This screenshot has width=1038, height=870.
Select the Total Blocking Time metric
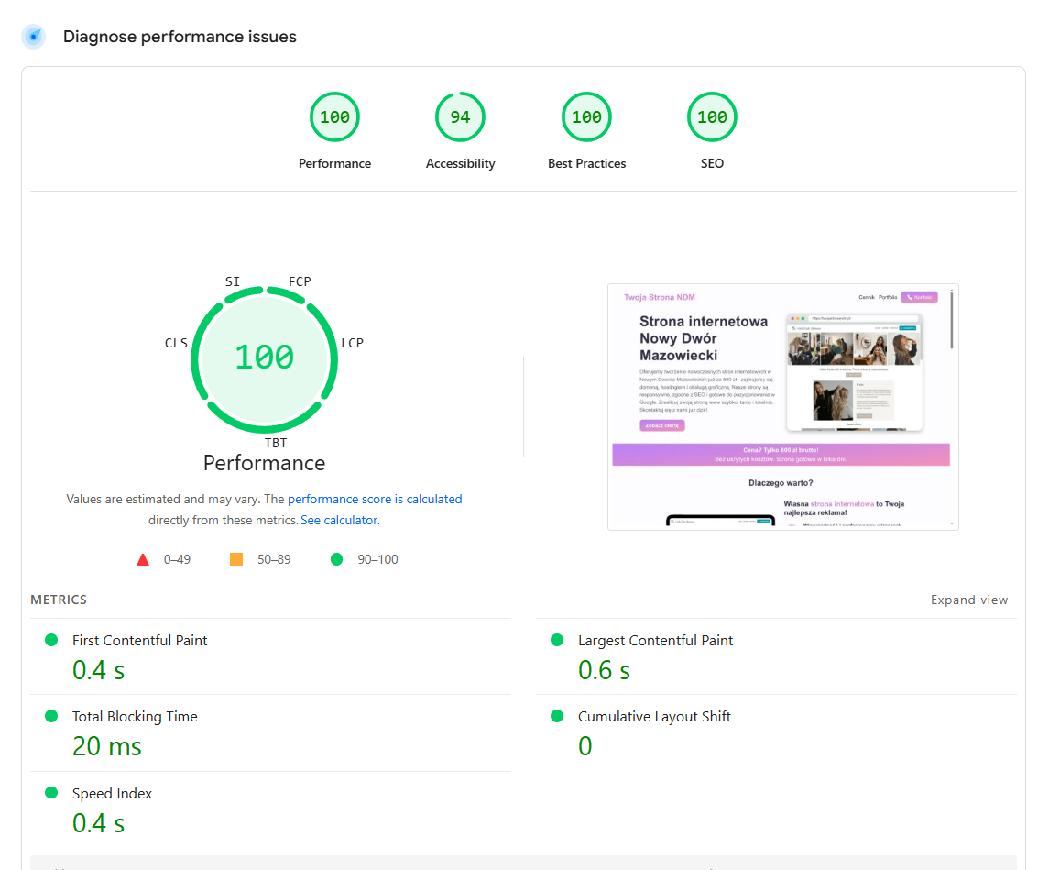pyautogui.click(x=271, y=732)
